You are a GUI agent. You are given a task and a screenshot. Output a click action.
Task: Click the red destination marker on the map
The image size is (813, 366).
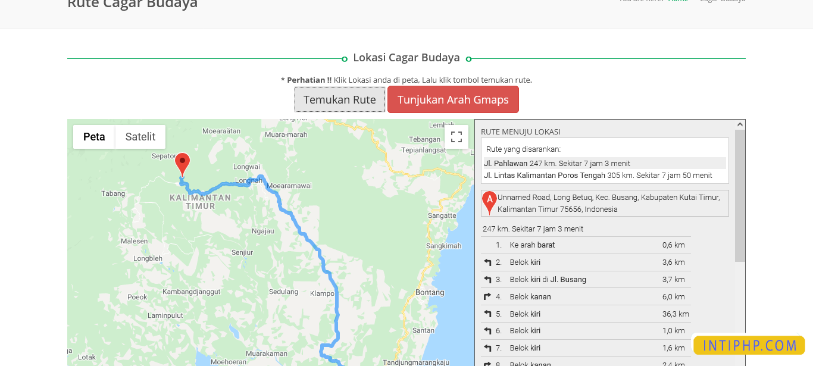[183, 162]
